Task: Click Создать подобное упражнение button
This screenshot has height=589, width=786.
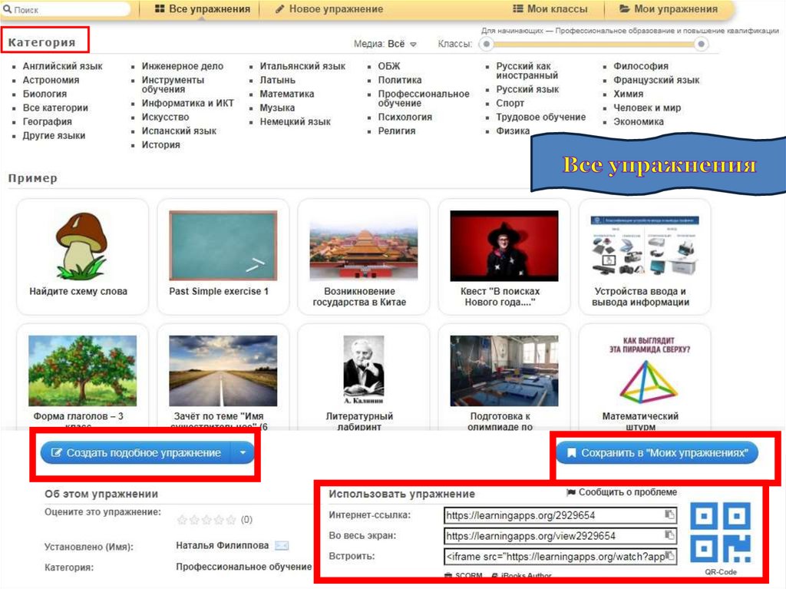Action: click(x=136, y=452)
